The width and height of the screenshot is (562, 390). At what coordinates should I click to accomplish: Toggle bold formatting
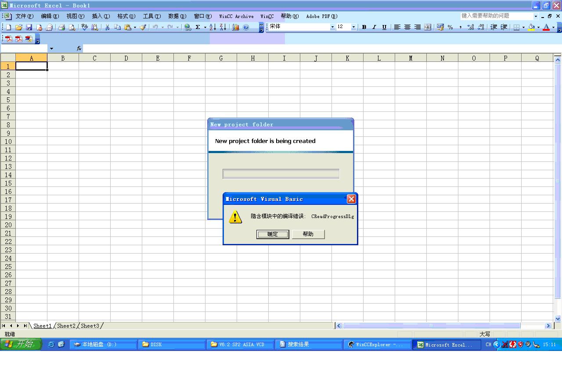pos(364,27)
